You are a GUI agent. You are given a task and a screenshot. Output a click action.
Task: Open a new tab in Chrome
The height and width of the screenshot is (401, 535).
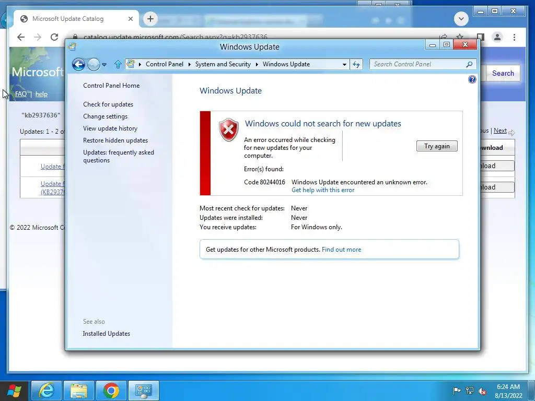pyautogui.click(x=150, y=19)
